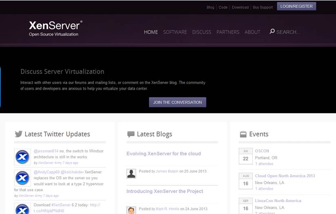This screenshot has width=336, height=214.
Task: Select the AUG 16 date badge
Action: (x=245, y=181)
